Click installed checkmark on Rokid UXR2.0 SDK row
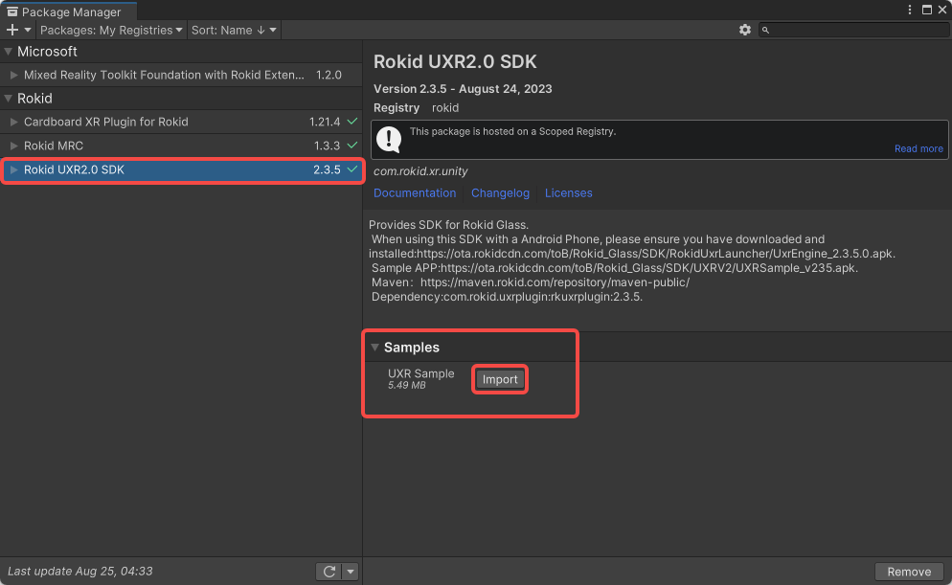Image resolution: width=952 pixels, height=585 pixels. coord(352,169)
